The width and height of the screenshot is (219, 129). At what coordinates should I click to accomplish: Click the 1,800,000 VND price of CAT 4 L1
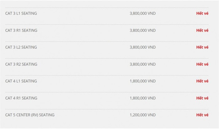pyautogui.click(x=143, y=81)
